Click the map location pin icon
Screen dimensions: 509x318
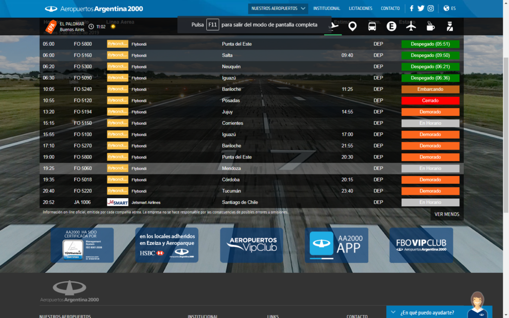tap(352, 26)
